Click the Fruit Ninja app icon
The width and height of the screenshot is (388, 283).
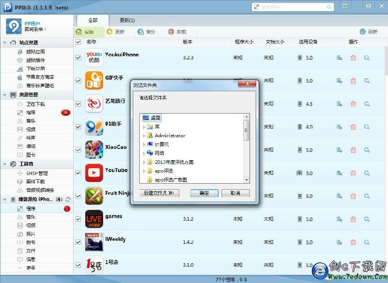(94, 196)
